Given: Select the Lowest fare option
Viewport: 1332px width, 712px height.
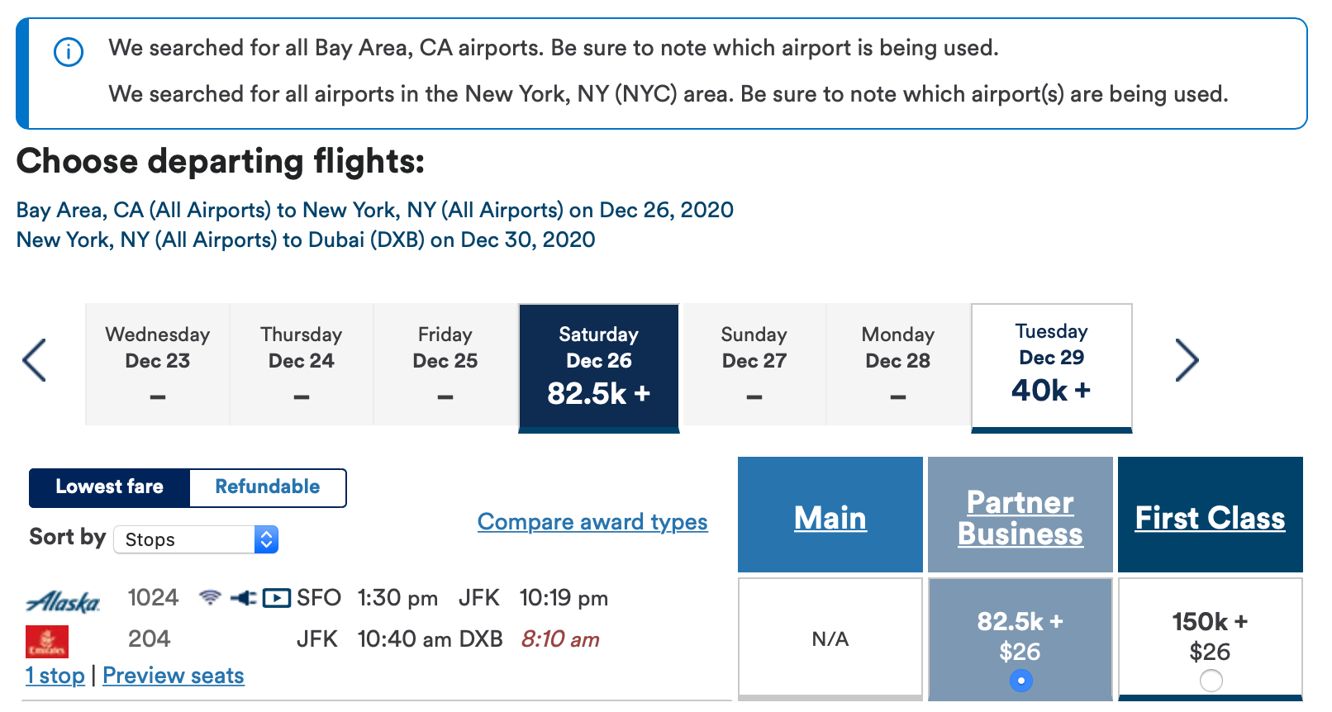Looking at the screenshot, I should (110, 487).
